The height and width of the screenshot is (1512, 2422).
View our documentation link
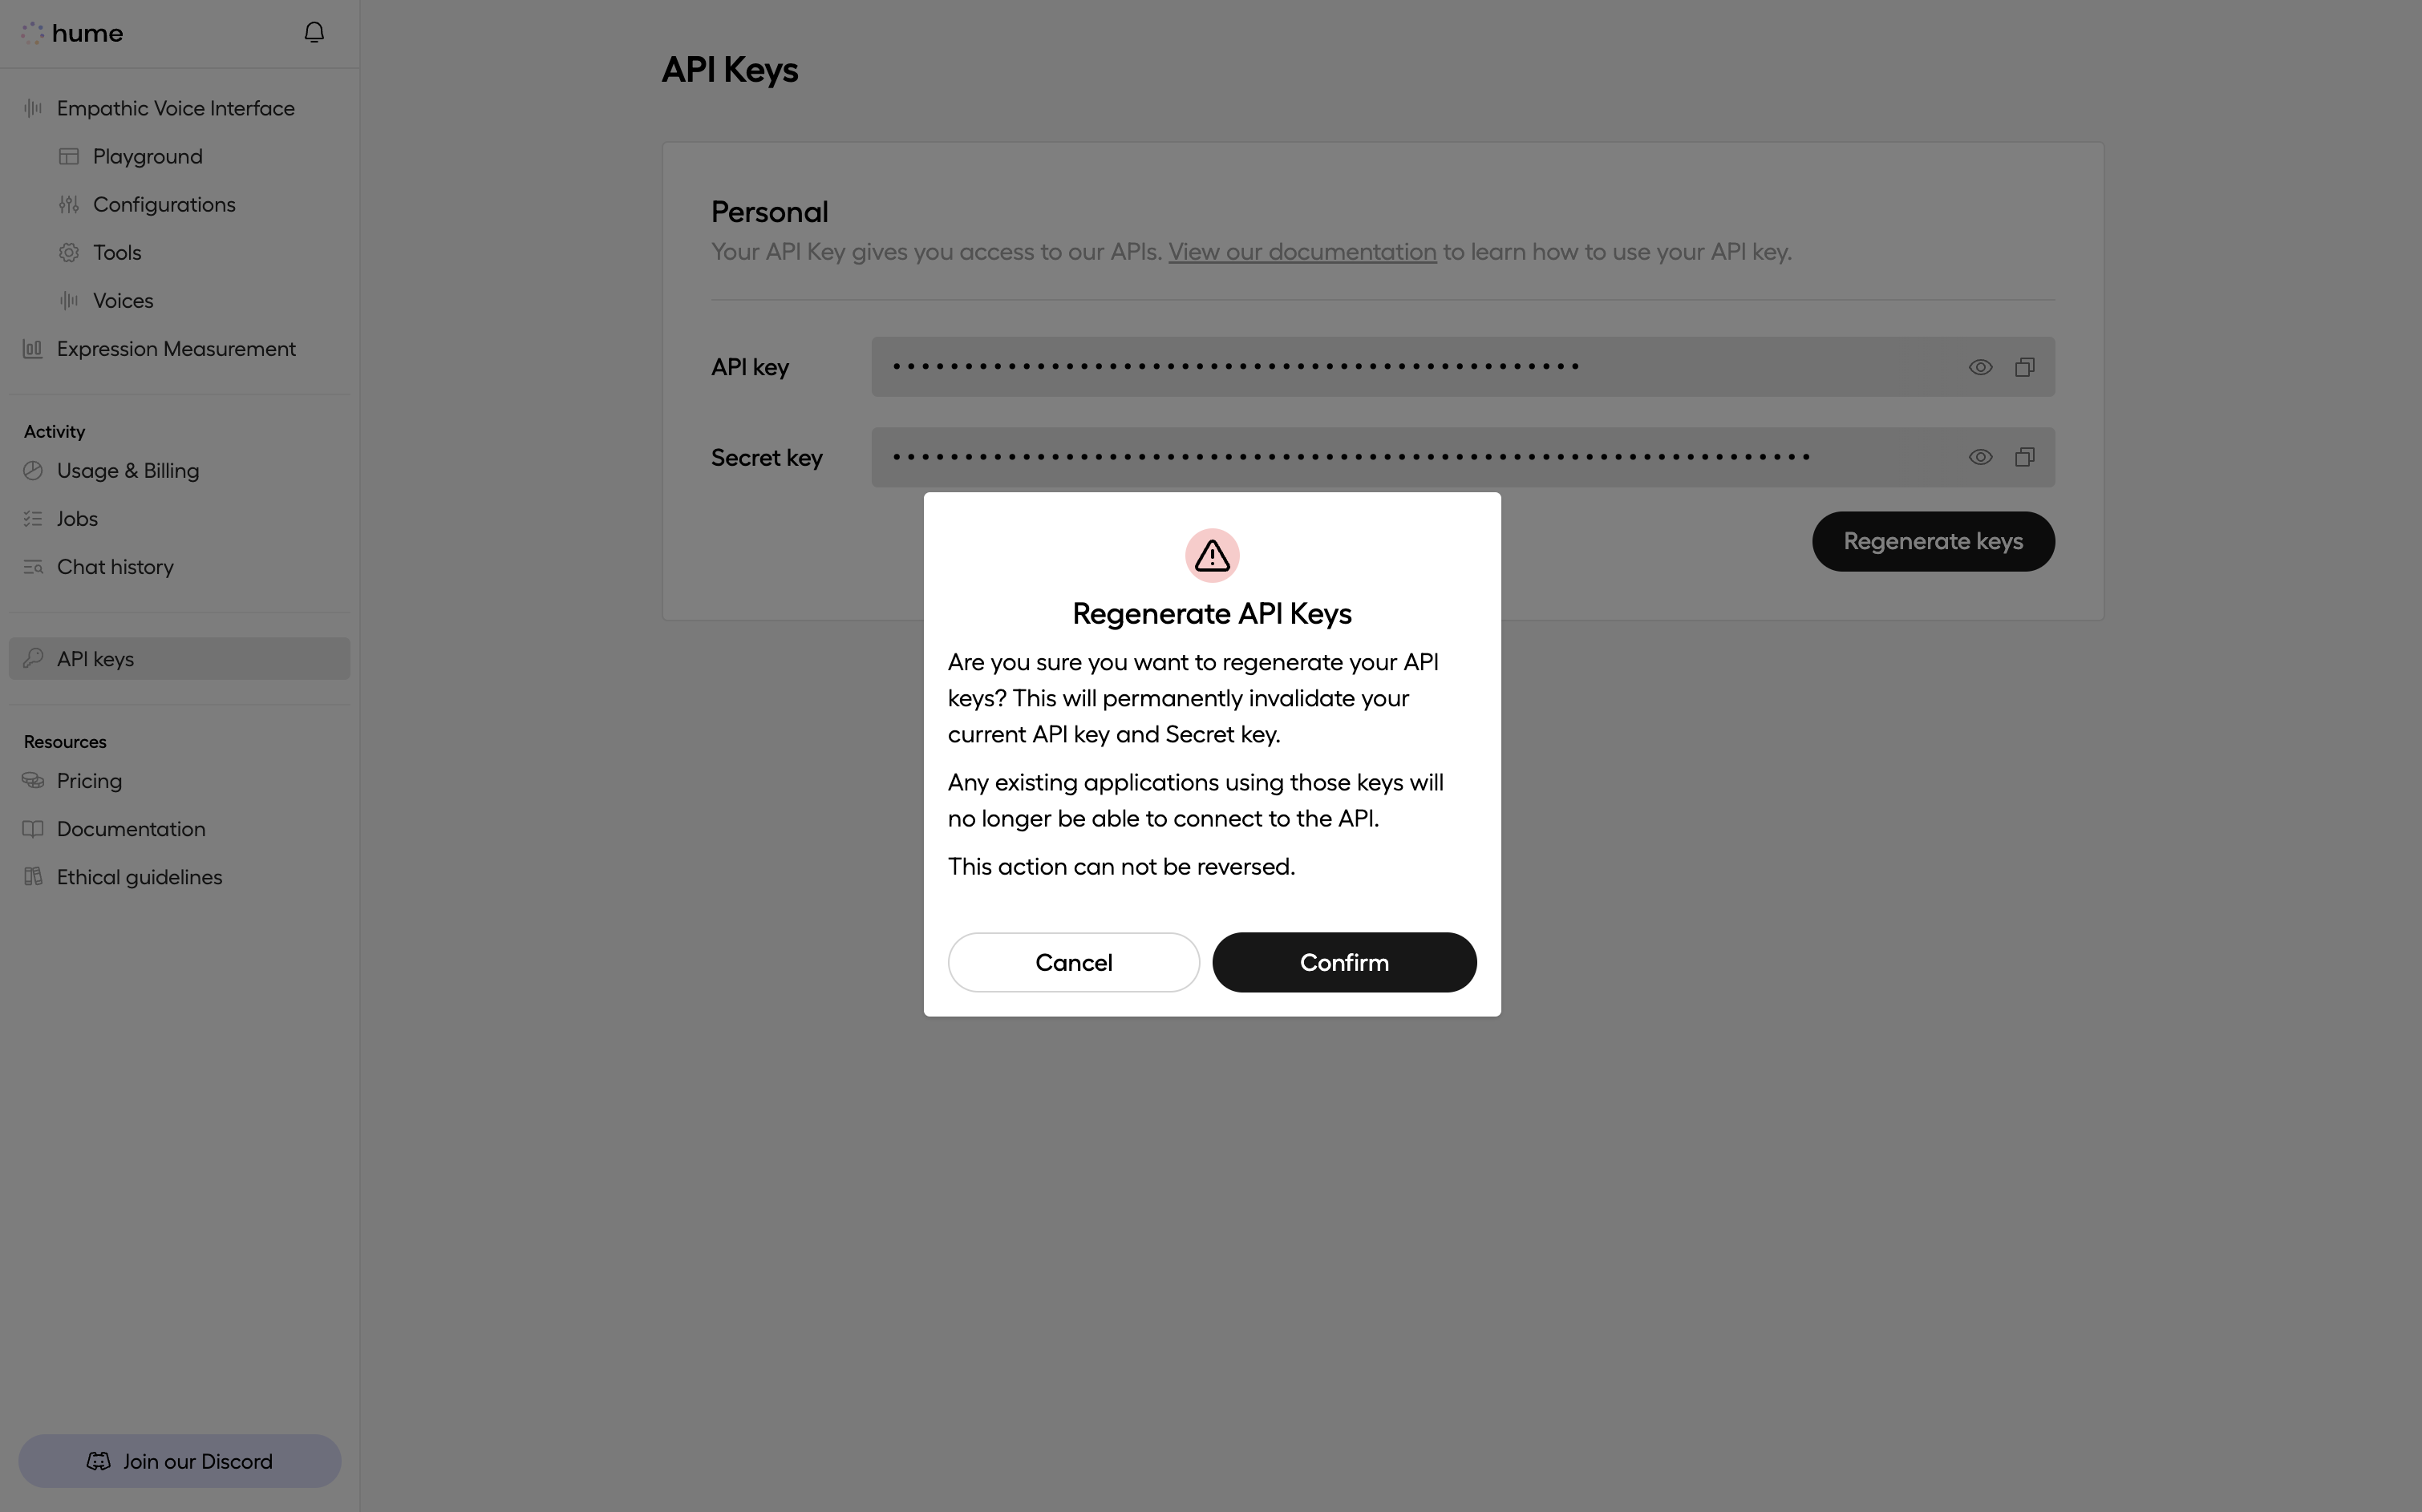pos(1302,251)
